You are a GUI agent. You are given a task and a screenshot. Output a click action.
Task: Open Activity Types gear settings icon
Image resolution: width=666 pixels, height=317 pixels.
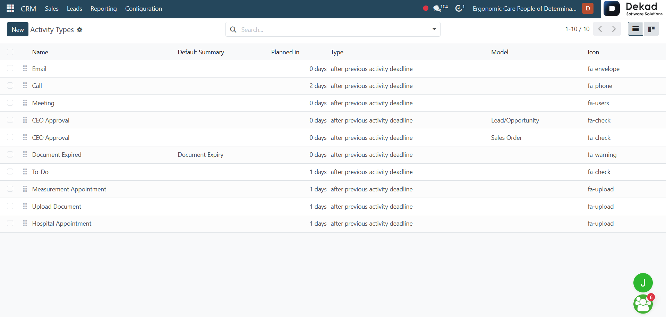point(79,30)
